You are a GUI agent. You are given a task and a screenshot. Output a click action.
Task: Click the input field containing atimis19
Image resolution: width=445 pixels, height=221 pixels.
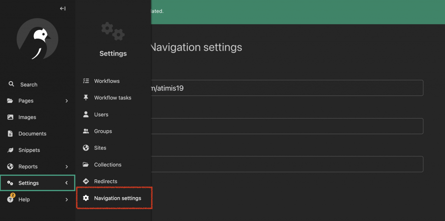tap(287, 88)
